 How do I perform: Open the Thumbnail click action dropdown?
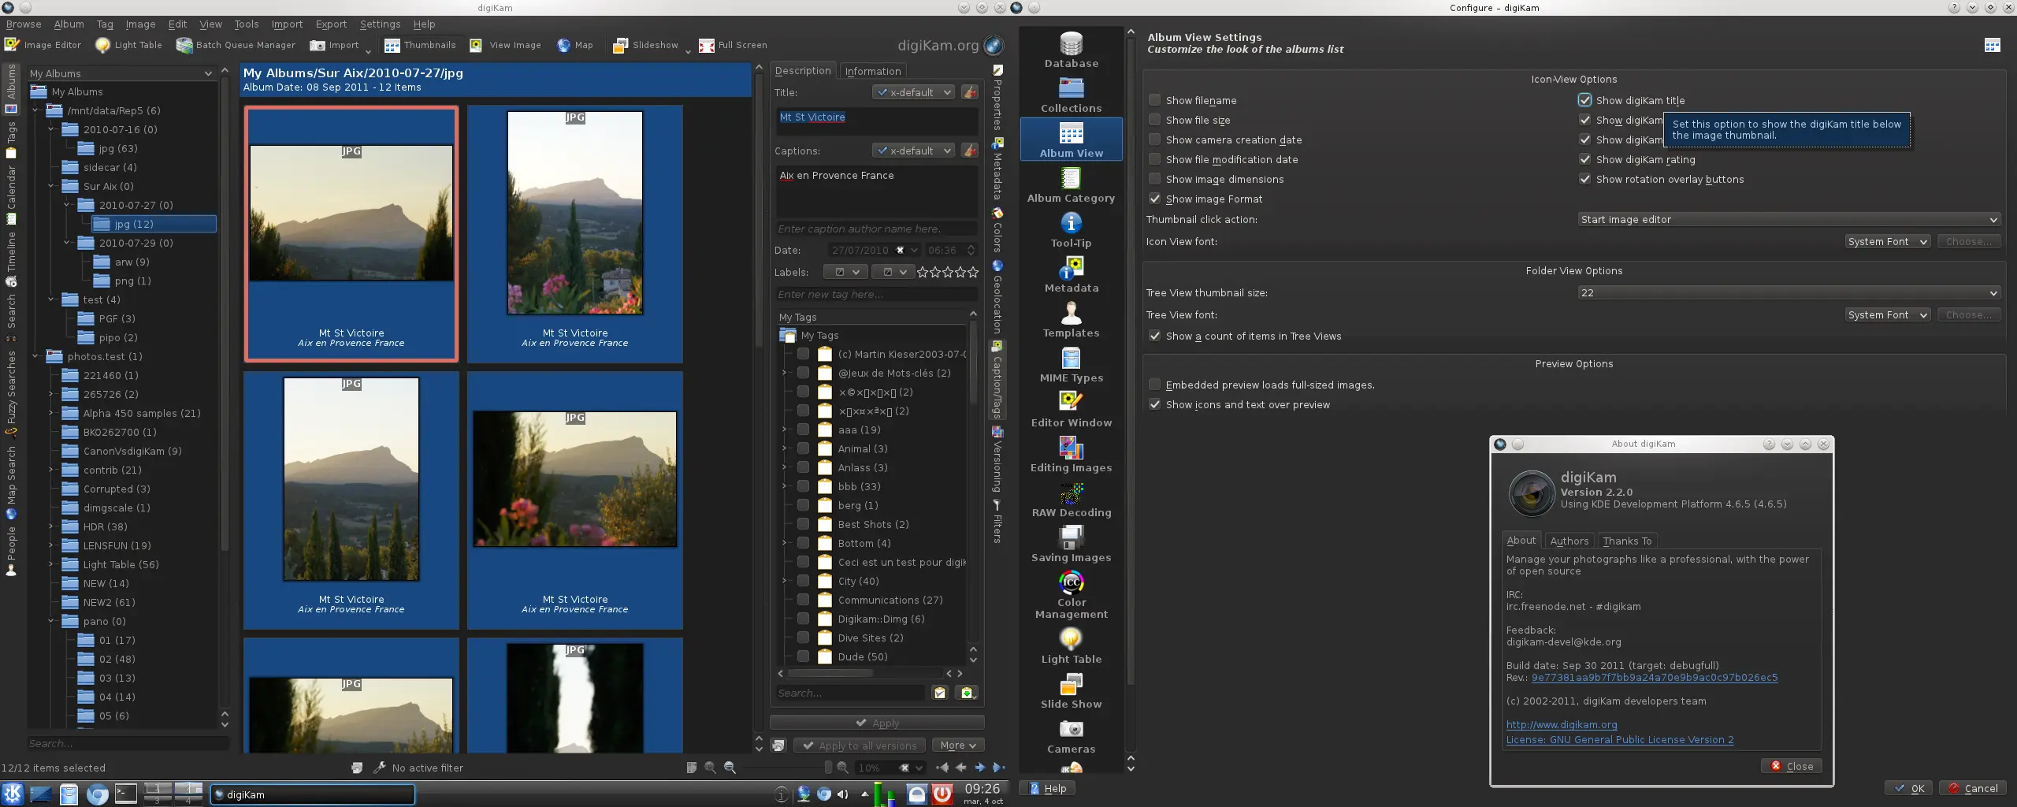pos(1787,220)
